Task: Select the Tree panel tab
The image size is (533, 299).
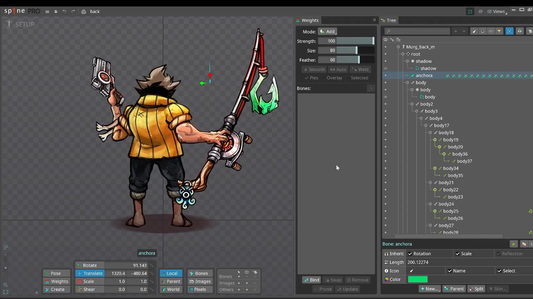Action: point(389,20)
